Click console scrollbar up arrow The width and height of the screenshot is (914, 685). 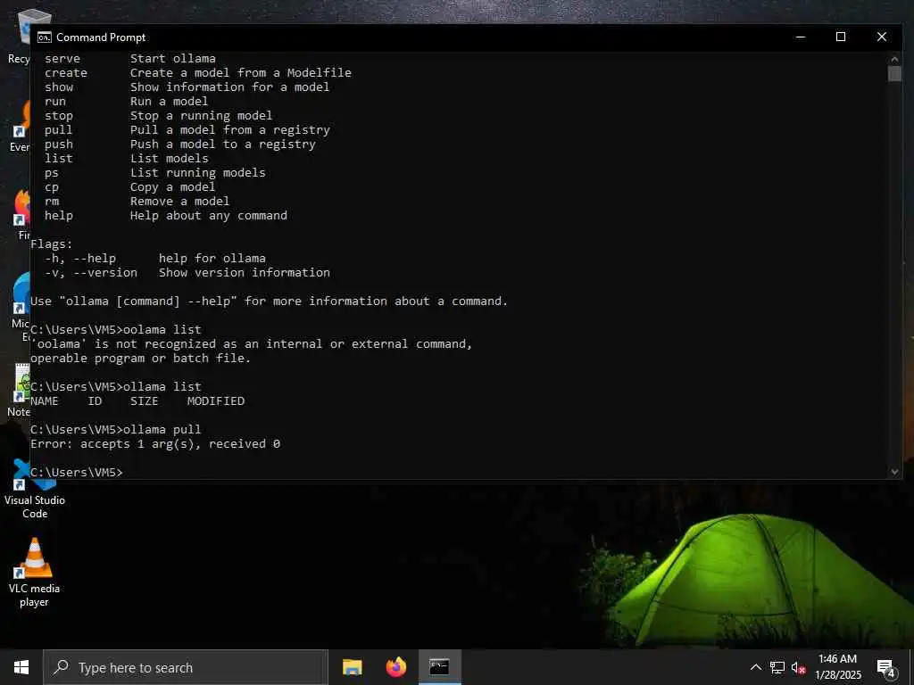[x=894, y=59]
